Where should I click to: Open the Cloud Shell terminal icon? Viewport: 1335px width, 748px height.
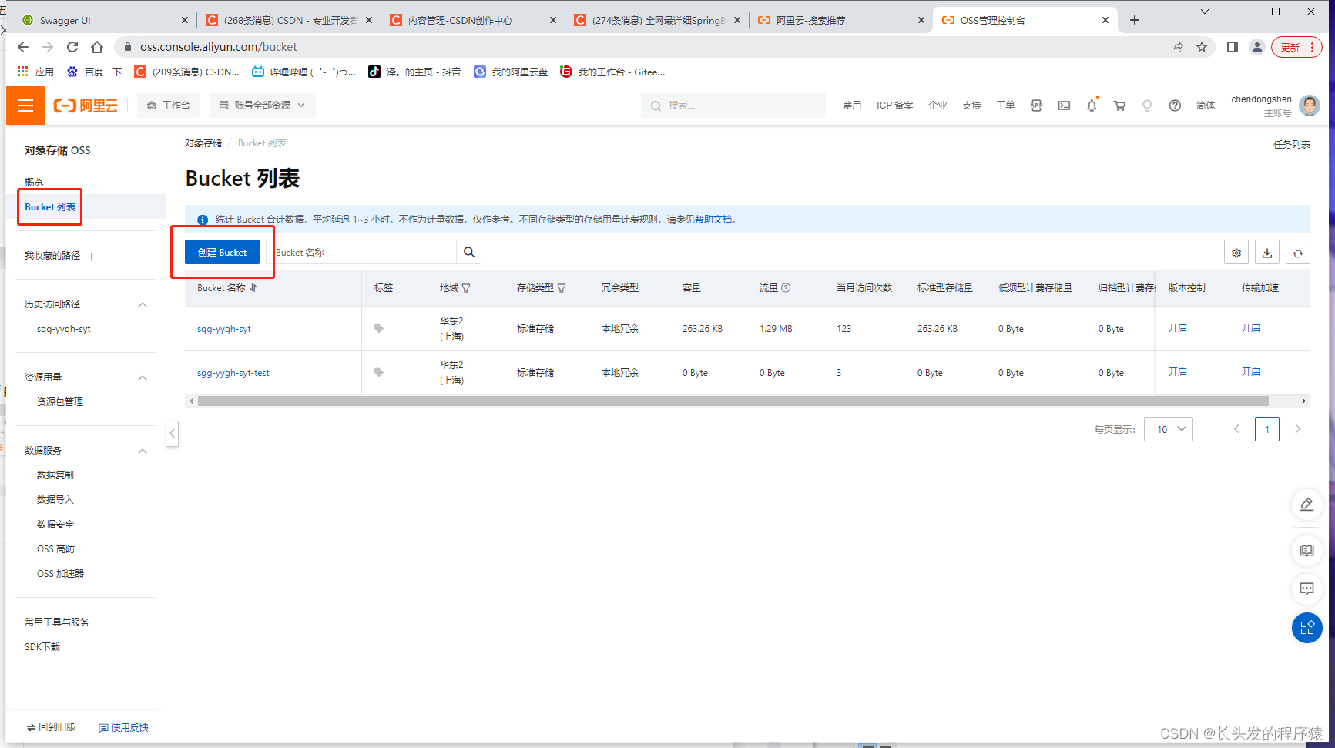click(1064, 106)
